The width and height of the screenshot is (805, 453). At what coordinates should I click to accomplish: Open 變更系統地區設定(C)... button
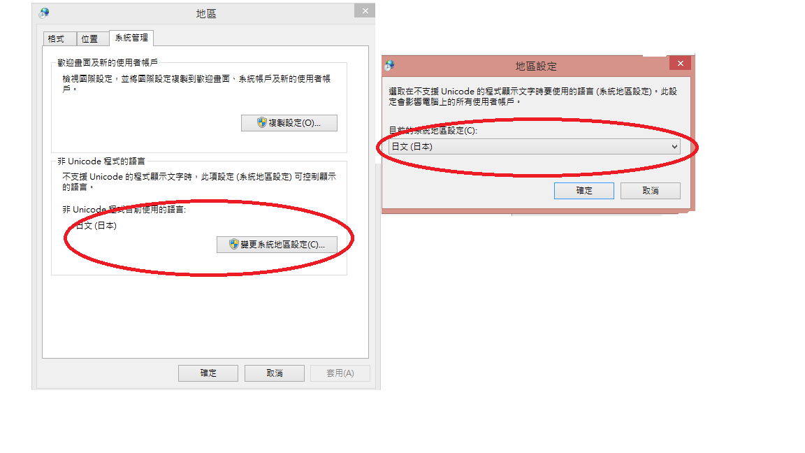click(277, 245)
